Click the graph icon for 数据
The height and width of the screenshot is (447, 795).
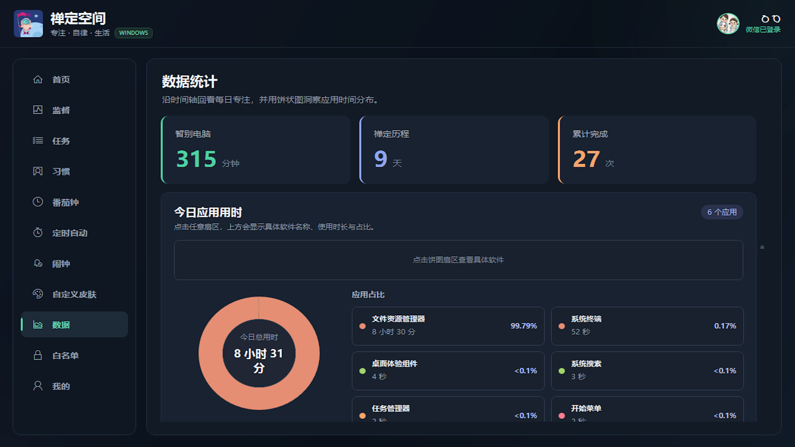coord(38,324)
